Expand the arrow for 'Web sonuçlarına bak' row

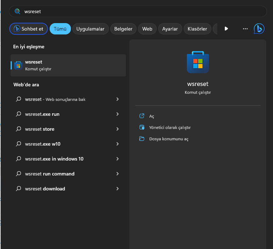(x=117, y=99)
